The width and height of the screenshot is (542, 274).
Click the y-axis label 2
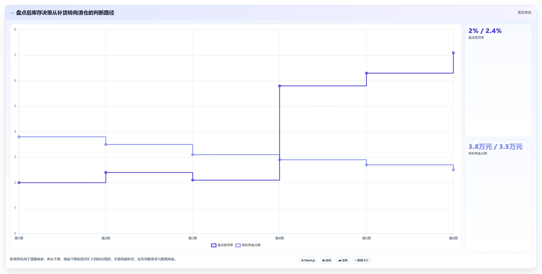click(x=15, y=183)
